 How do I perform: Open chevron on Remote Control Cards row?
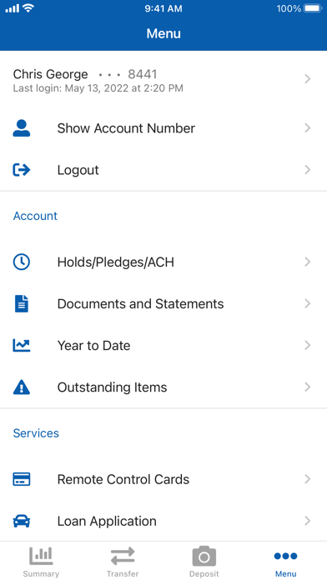point(307,479)
